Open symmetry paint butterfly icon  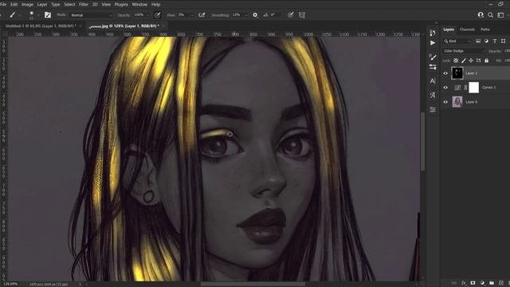[302, 15]
